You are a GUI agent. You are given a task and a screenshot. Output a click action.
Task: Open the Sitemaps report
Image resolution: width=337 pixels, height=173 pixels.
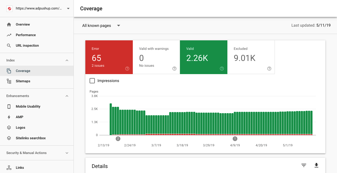click(x=23, y=81)
